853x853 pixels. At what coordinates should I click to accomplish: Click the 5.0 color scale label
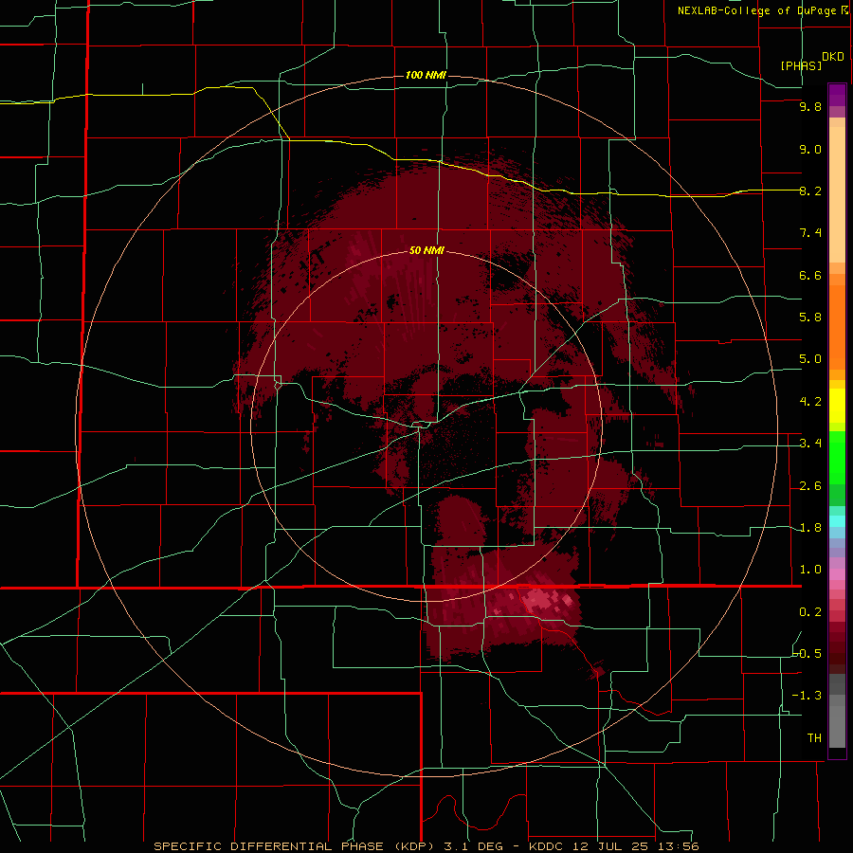pos(810,359)
